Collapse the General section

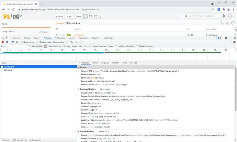[x=79, y=67]
